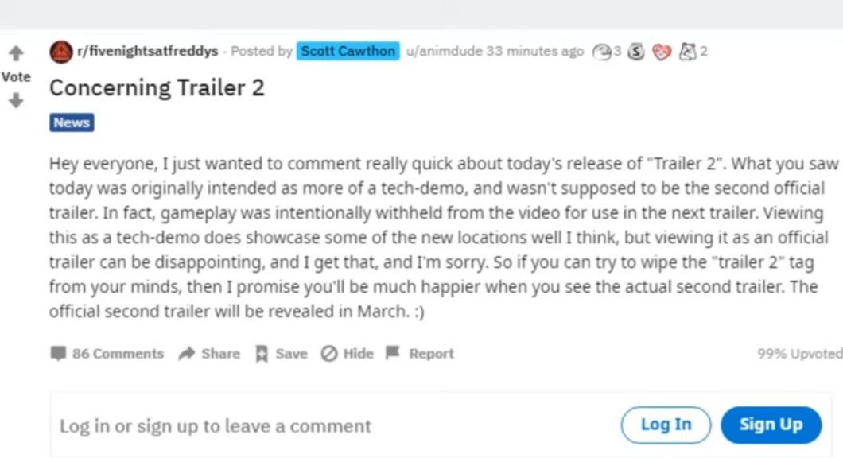Click the bear award icon with count 2

tap(687, 52)
